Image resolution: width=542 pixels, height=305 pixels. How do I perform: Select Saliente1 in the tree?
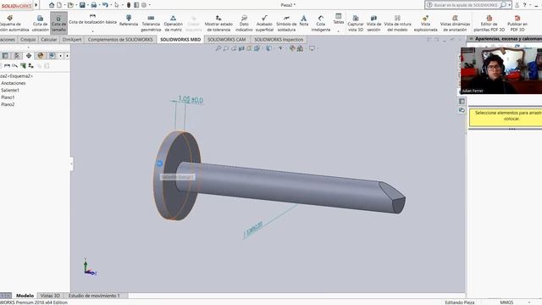pos(10,91)
